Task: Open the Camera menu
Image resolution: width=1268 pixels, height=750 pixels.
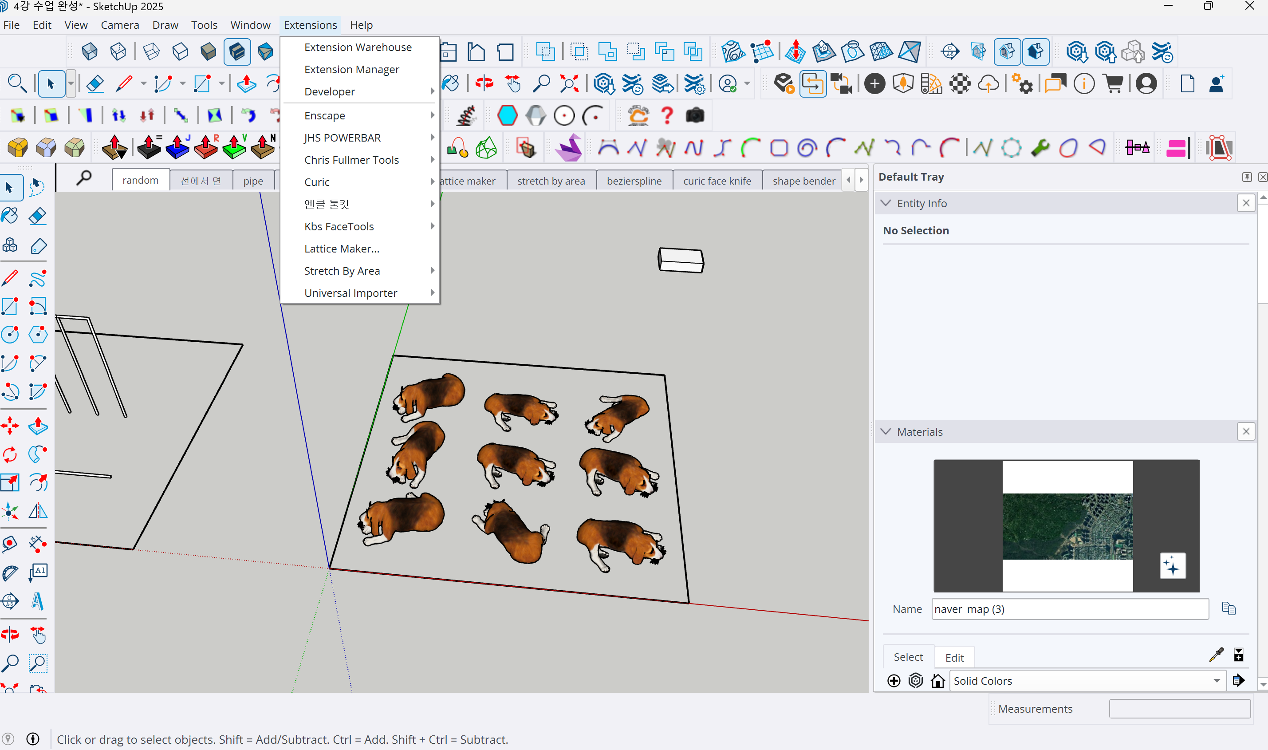Action: tap(120, 25)
